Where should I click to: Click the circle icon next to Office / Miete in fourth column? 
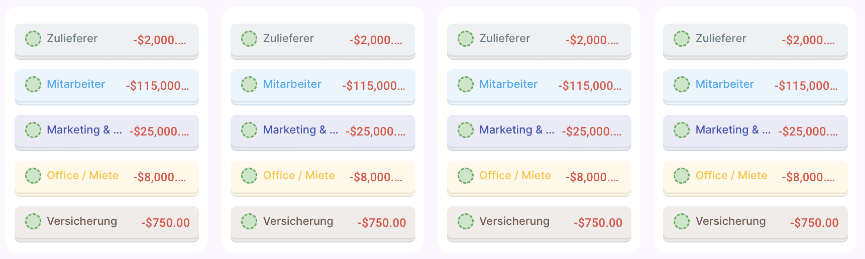click(x=682, y=176)
